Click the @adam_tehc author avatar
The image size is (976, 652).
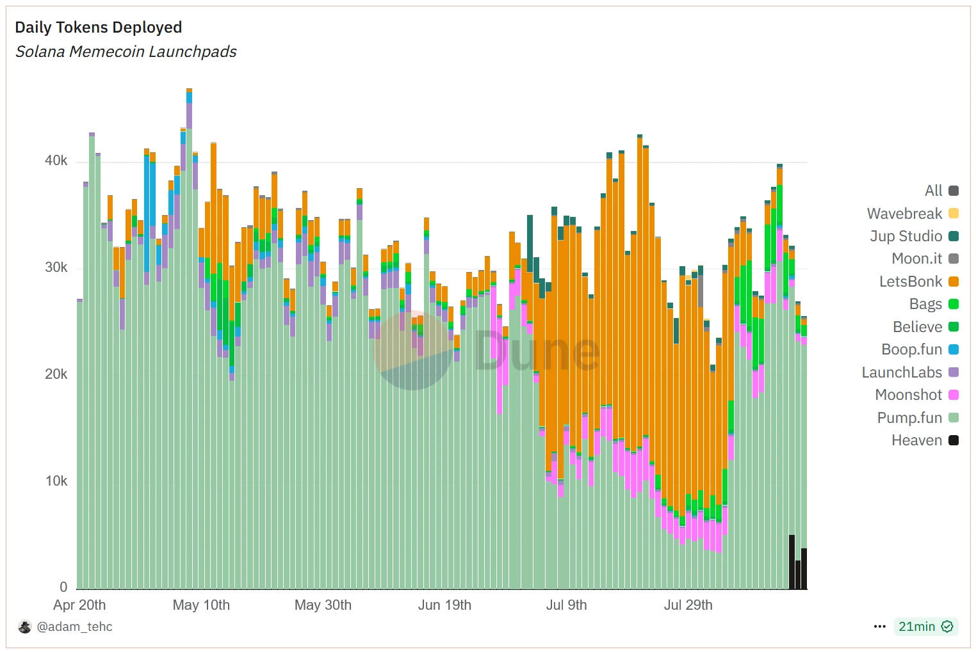point(25,626)
